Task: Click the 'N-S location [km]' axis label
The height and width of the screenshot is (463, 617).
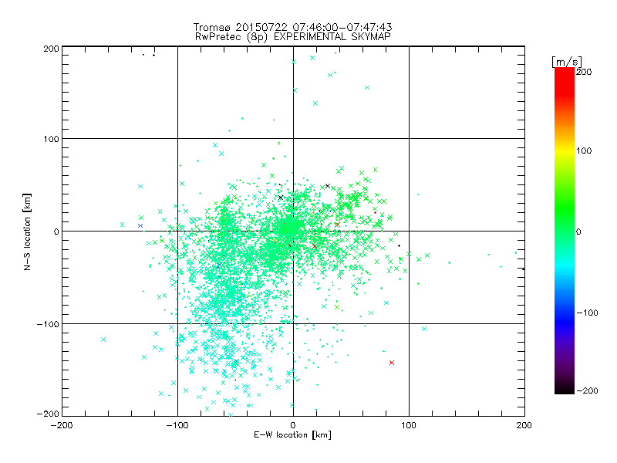Action: click(27, 231)
